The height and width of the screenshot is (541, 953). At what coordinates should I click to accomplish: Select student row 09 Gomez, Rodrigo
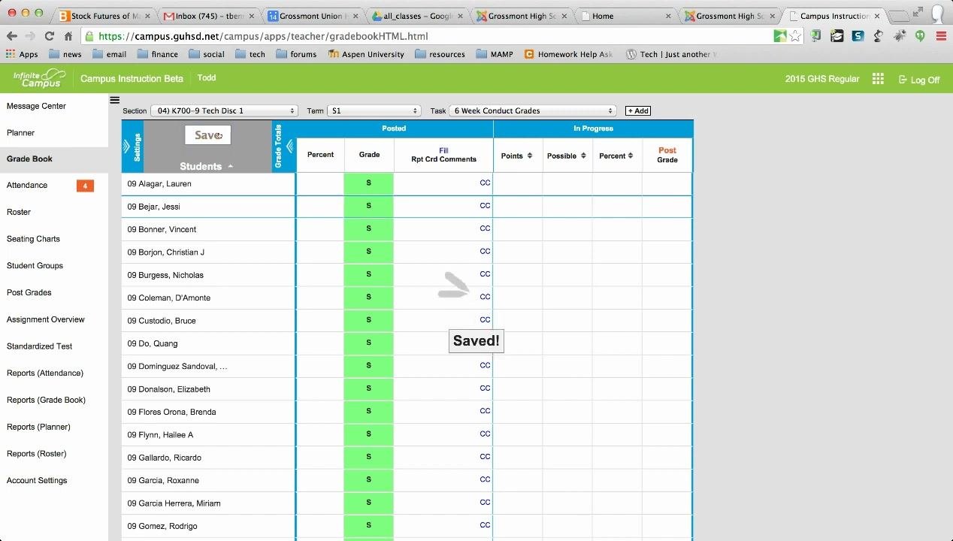[208, 526]
